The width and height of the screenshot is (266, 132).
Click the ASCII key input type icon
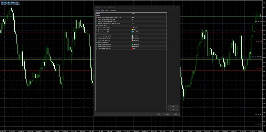click(x=97, y=17)
